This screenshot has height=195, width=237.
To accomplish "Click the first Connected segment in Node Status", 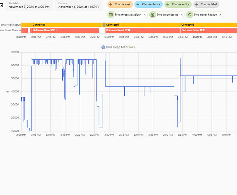I will pyautogui.click(x=65, y=25).
